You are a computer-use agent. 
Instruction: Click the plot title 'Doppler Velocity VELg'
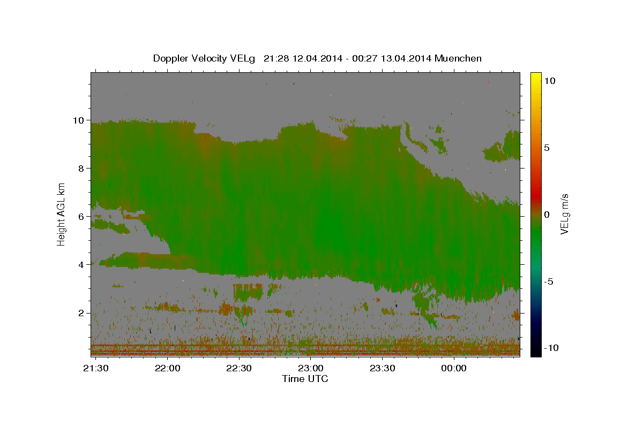[205, 58]
